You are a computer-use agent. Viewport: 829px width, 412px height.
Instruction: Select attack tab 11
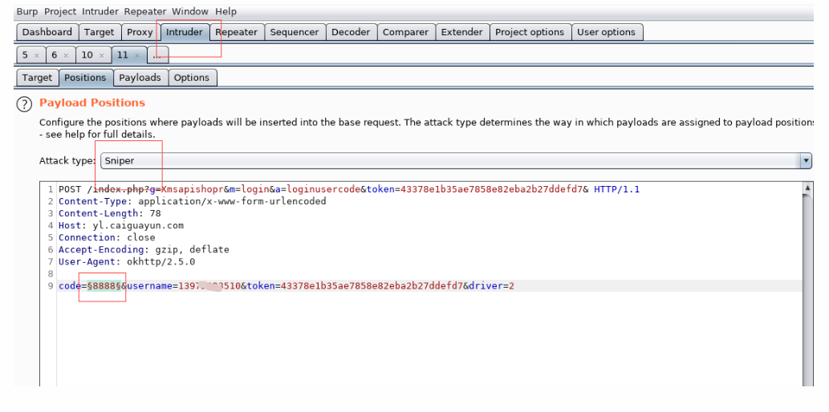click(123, 55)
